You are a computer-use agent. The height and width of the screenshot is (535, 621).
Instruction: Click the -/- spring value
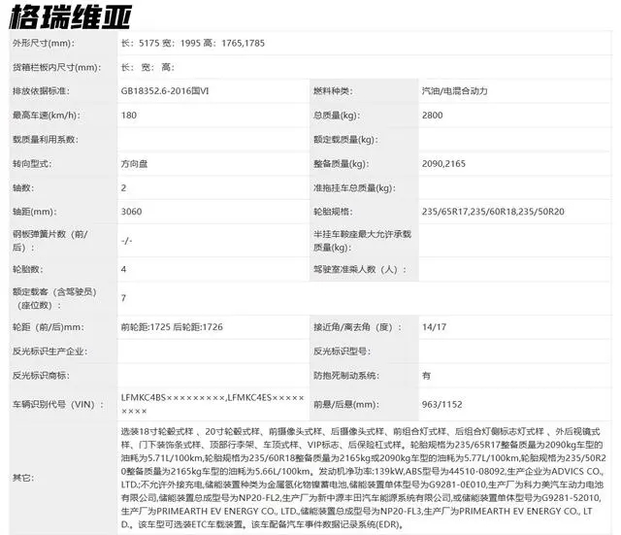[126, 241]
